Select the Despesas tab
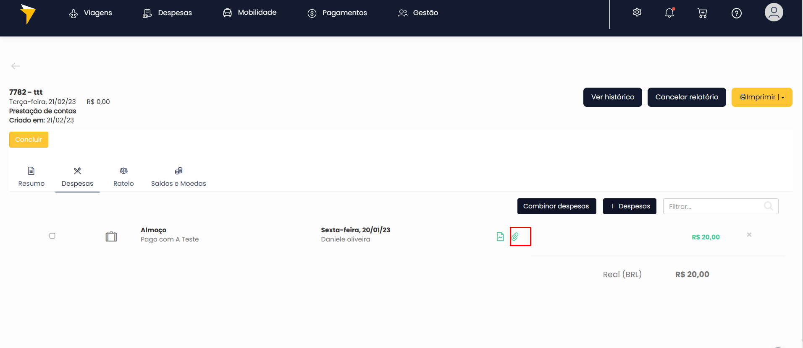This screenshot has height=348, width=803. click(77, 177)
